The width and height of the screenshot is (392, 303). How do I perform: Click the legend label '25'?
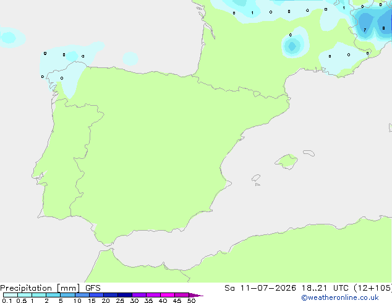click(x=120, y=301)
